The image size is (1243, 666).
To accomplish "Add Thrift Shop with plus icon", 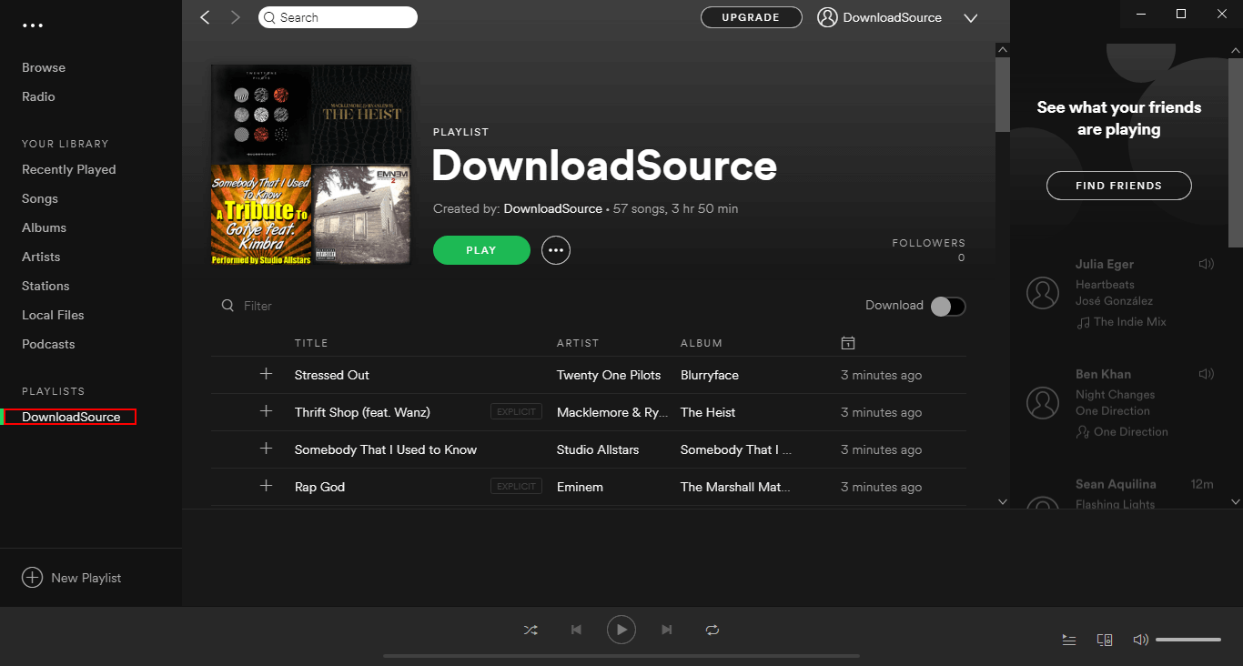I will pos(266,411).
